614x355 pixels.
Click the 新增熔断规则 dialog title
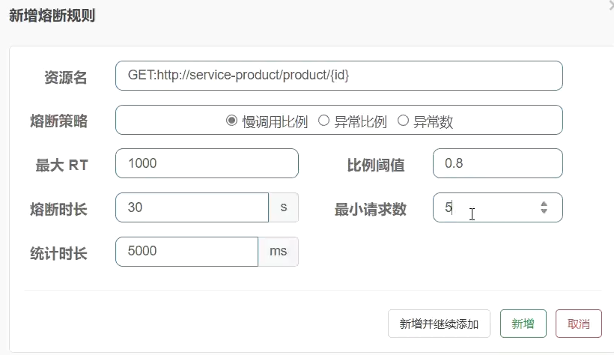pos(52,16)
